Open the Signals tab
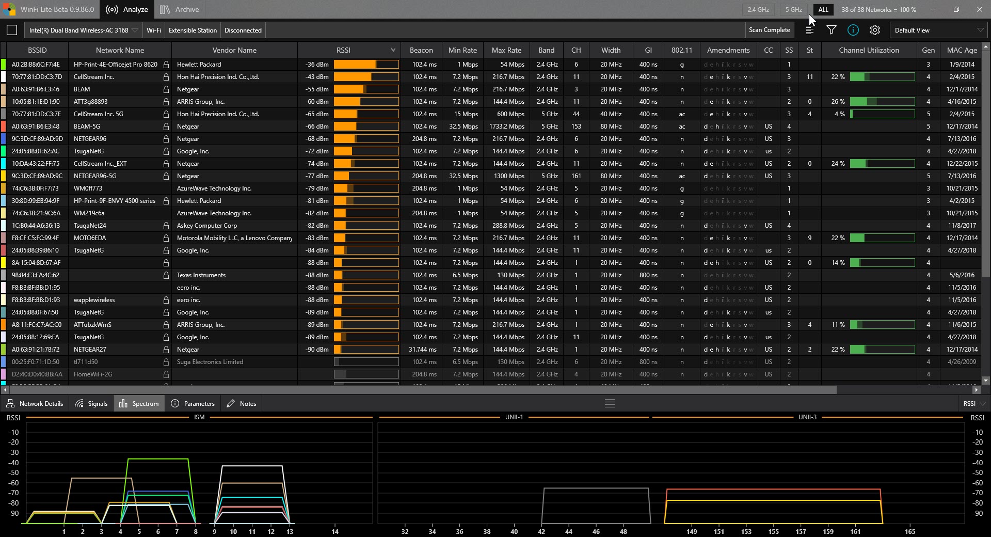 (91, 404)
